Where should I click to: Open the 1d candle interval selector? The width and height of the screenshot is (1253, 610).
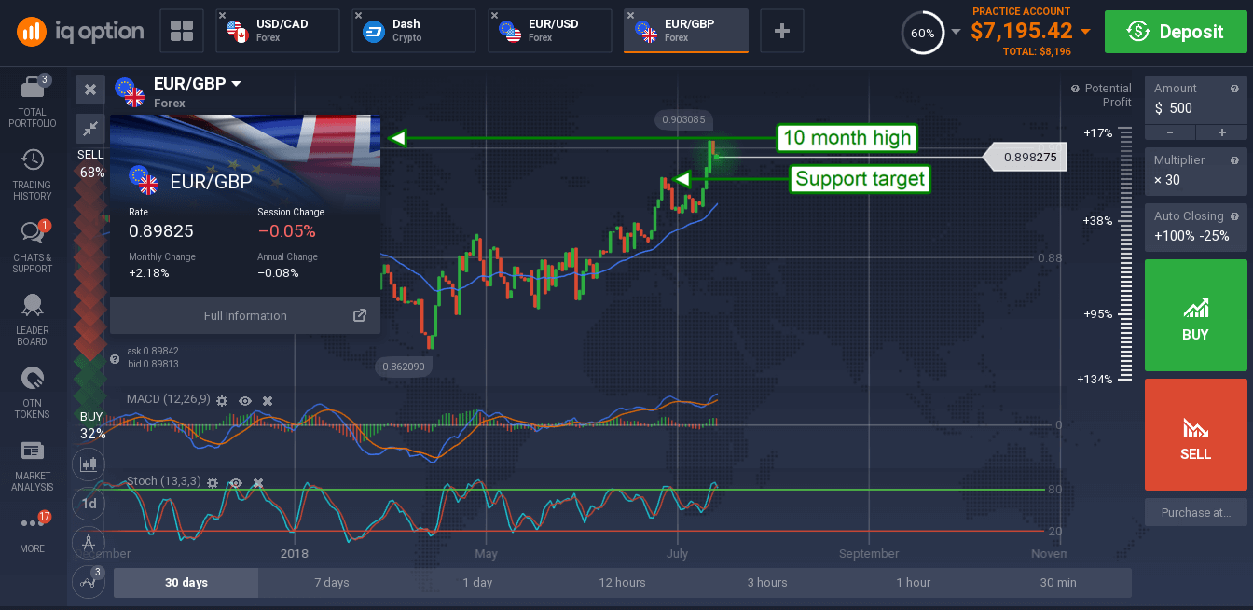(x=90, y=504)
